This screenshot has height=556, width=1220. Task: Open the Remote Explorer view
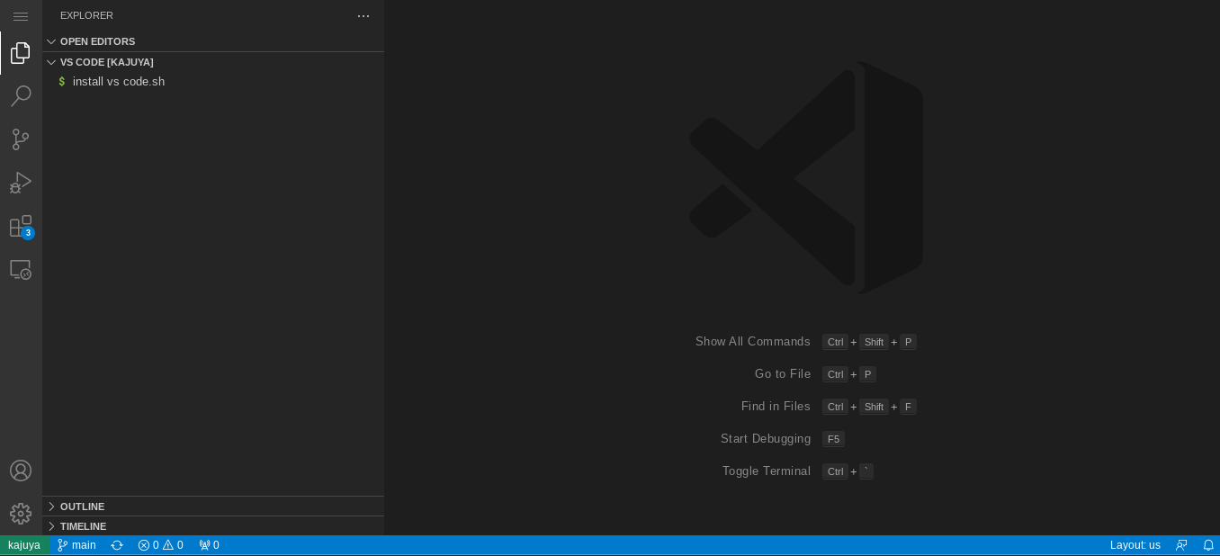[x=21, y=269]
